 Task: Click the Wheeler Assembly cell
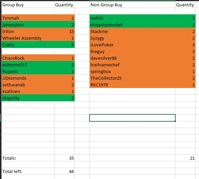(x=28, y=38)
